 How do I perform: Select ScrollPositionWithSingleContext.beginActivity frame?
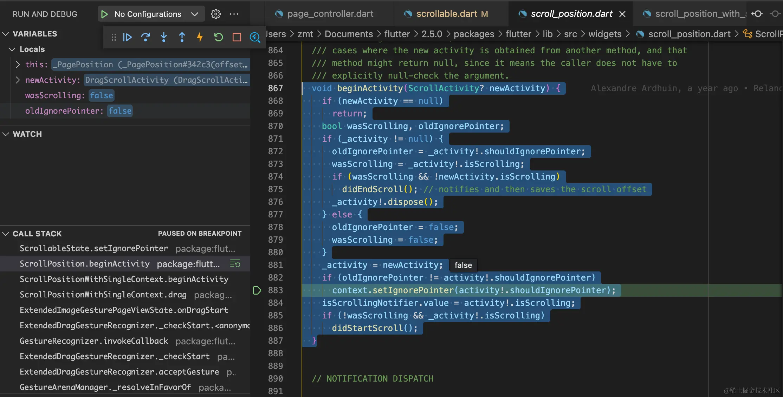tap(125, 280)
